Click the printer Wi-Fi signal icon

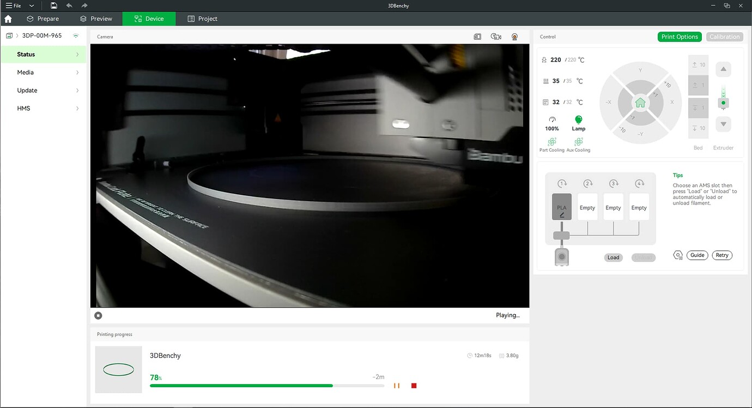pyautogui.click(x=76, y=35)
